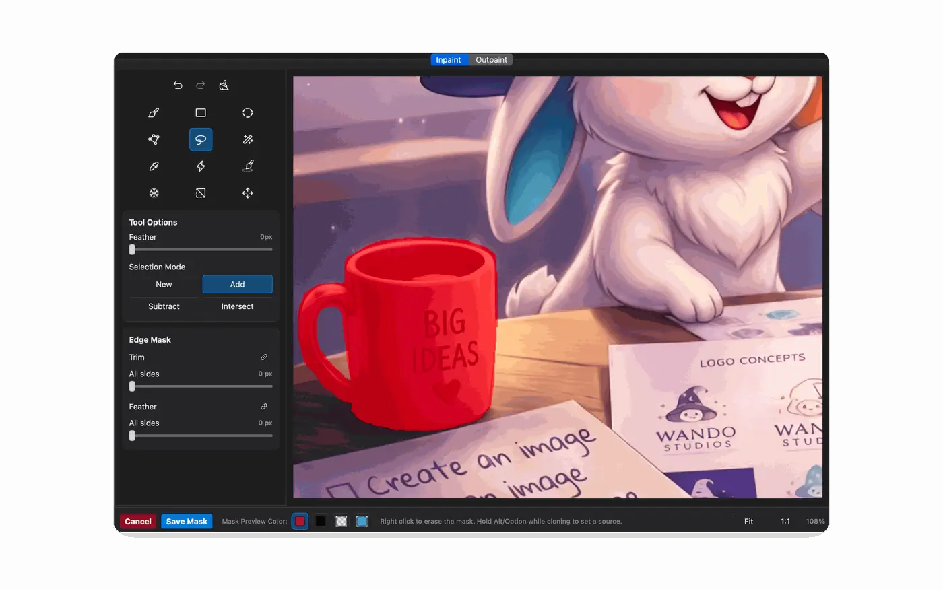The width and height of the screenshot is (943, 589).
Task: Click the Cancel button
Action: click(138, 522)
